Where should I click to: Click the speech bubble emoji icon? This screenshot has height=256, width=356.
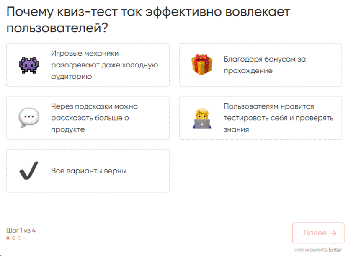point(29,118)
